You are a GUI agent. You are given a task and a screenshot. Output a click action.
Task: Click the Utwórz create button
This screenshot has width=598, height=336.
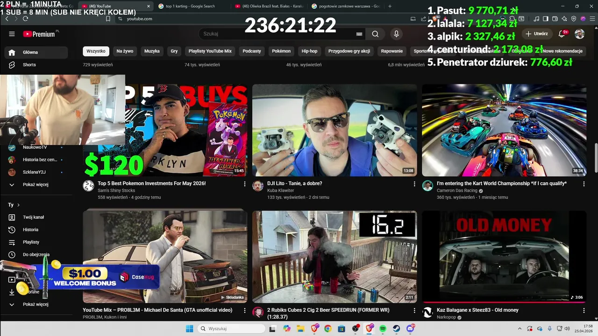coord(536,34)
